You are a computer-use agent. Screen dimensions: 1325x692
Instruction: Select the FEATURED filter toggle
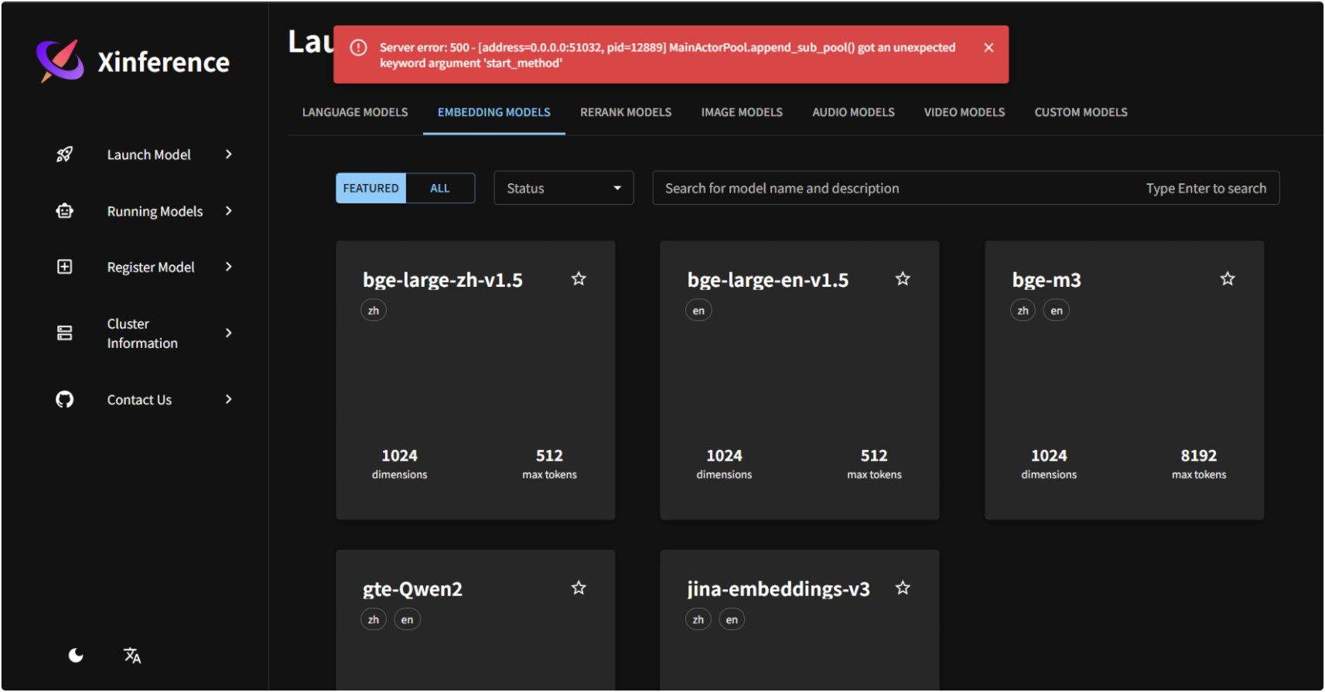(x=371, y=188)
